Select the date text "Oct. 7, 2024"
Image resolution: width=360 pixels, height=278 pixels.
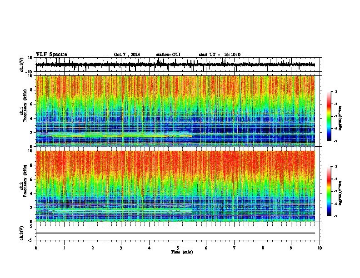tap(127, 55)
